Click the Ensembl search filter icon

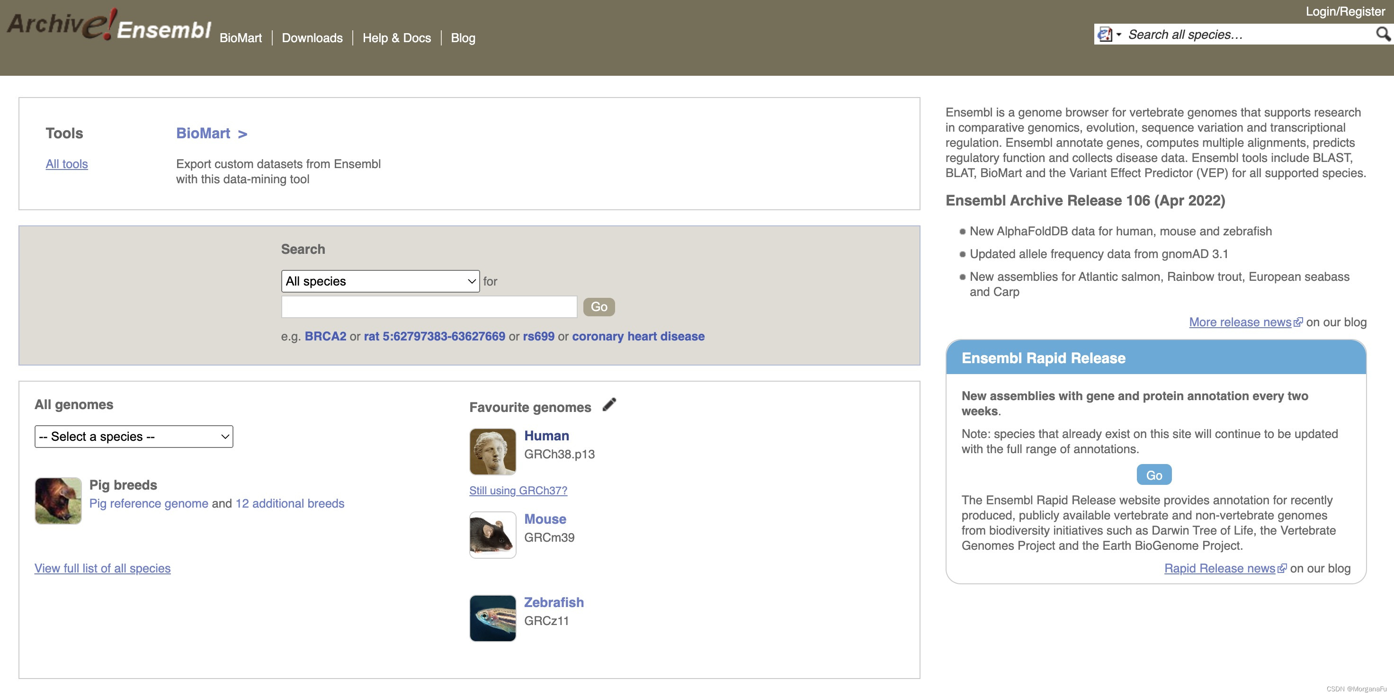pos(1106,34)
